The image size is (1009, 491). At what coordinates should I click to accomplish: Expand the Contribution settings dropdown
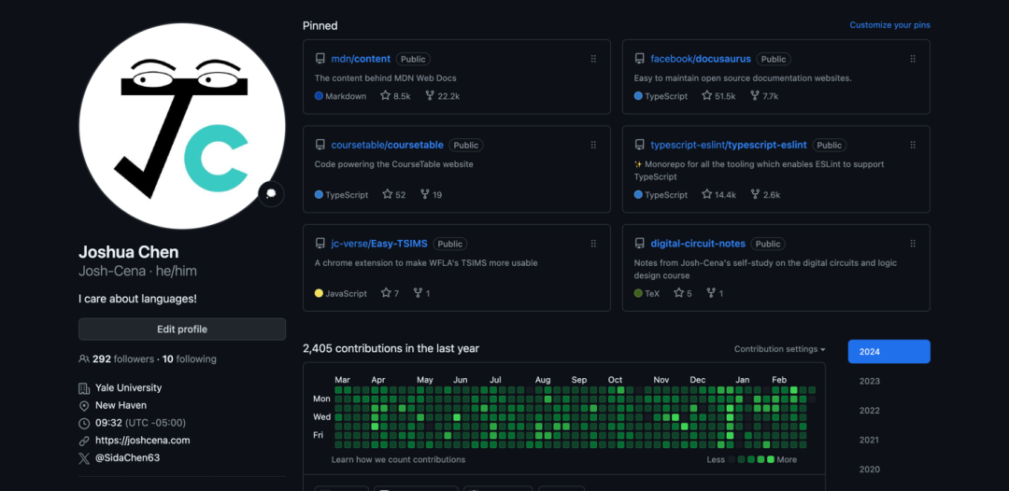tap(780, 349)
